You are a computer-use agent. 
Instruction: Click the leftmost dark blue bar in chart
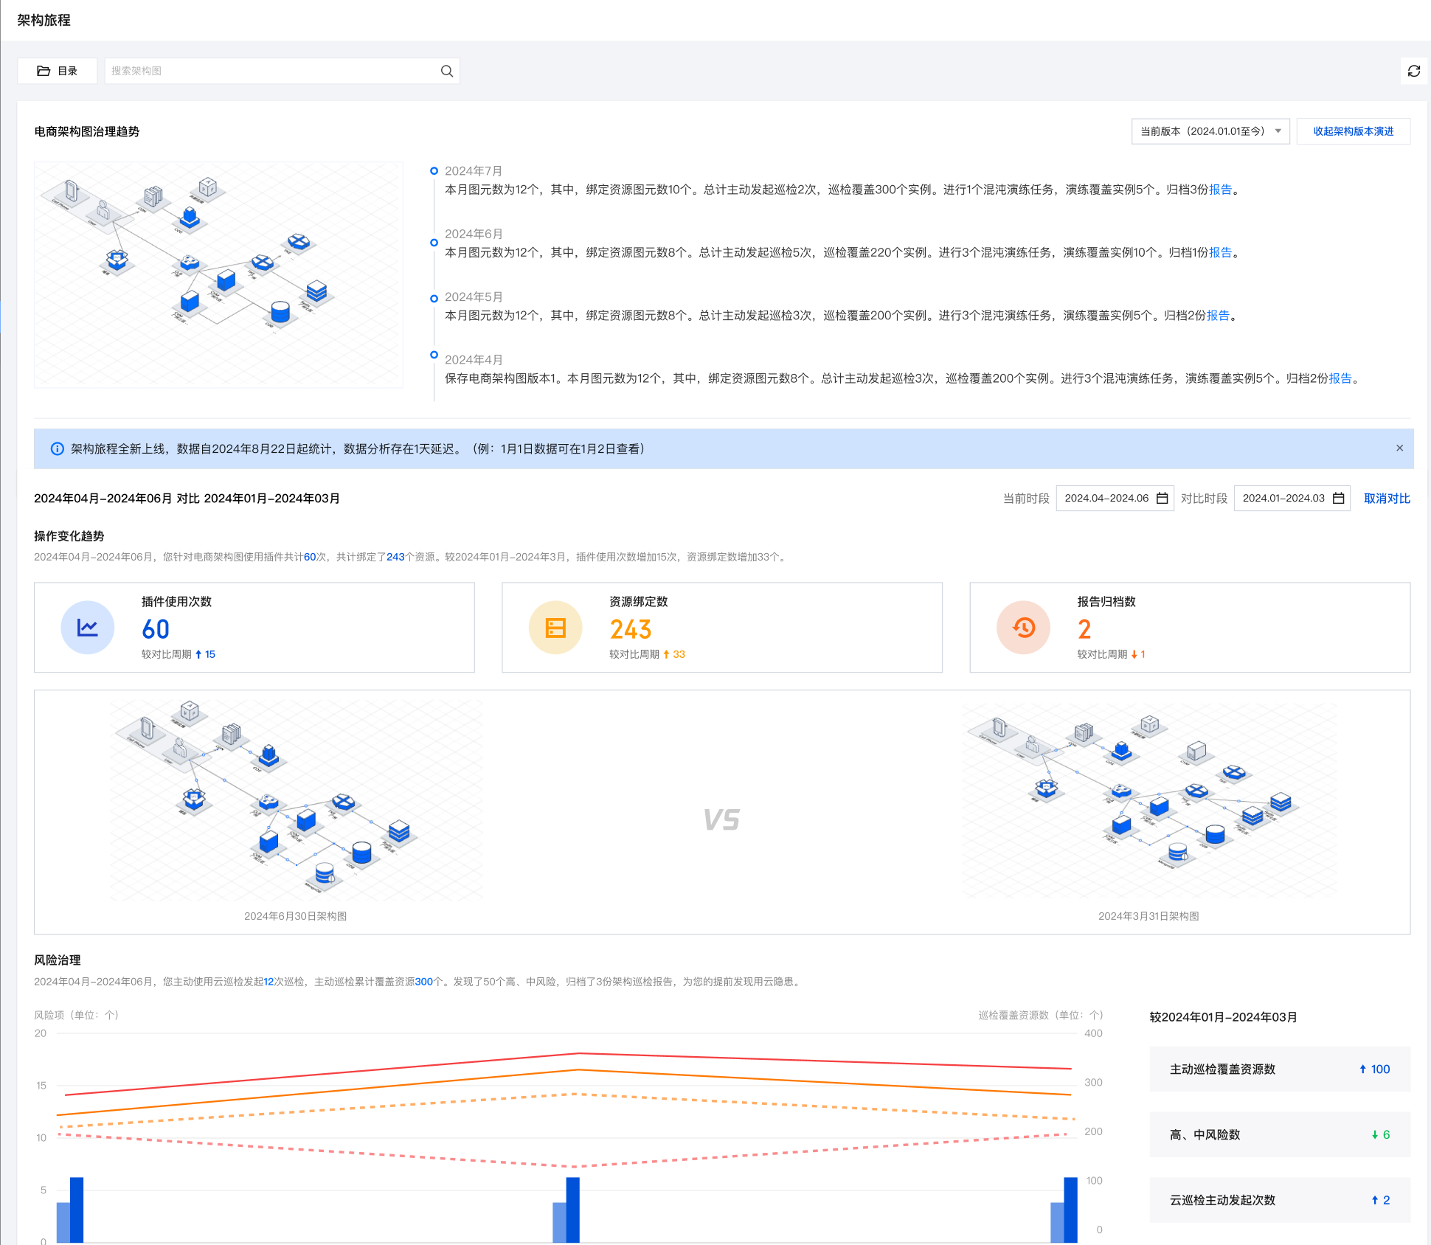pos(77,1210)
